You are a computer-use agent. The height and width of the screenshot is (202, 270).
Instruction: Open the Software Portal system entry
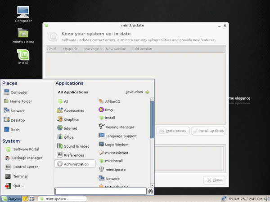click(26, 149)
